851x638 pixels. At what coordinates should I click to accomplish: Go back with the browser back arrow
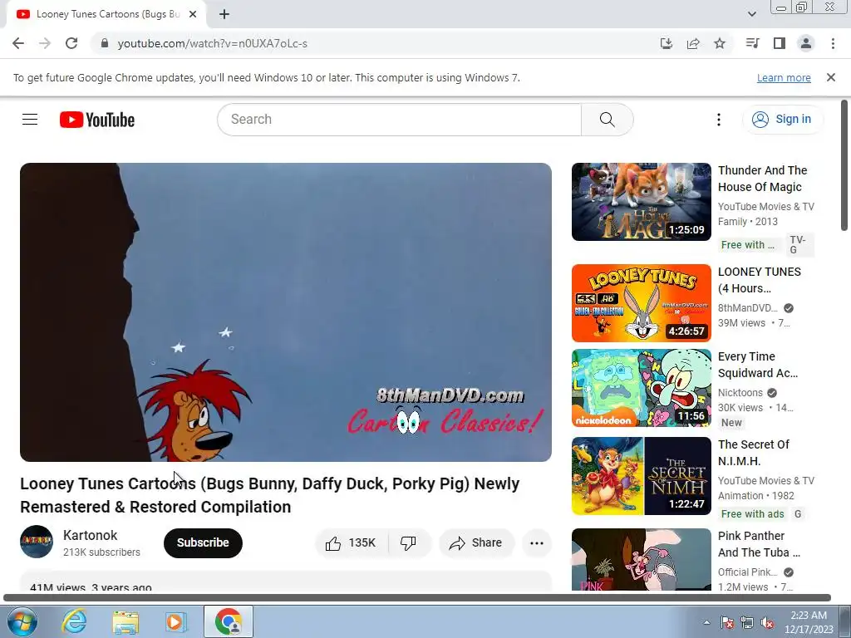tap(18, 43)
